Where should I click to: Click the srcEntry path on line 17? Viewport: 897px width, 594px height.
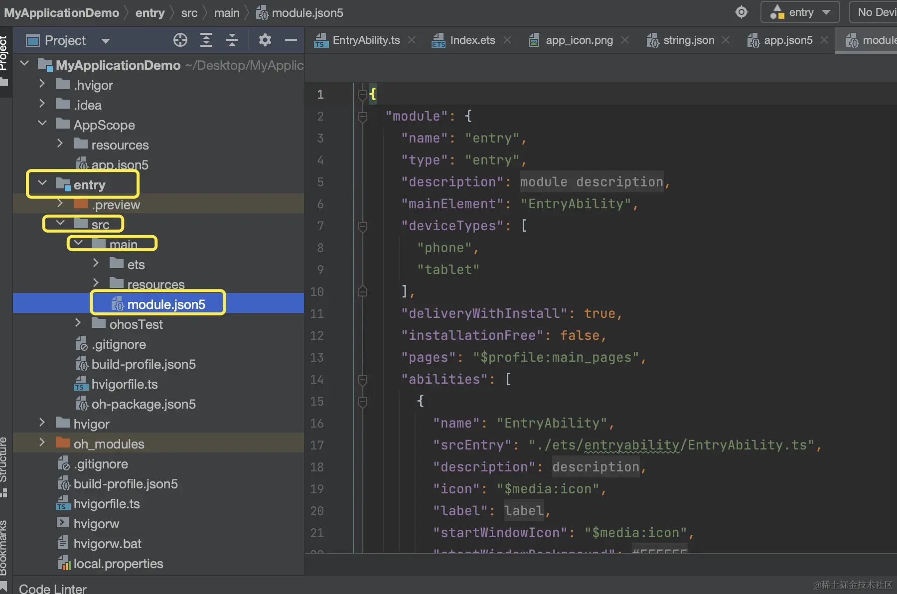click(x=672, y=445)
